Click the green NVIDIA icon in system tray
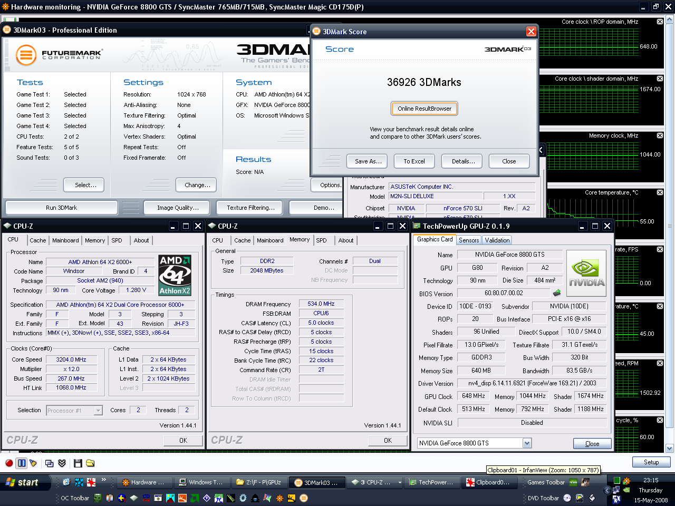This screenshot has height=506, width=675. (x=626, y=490)
